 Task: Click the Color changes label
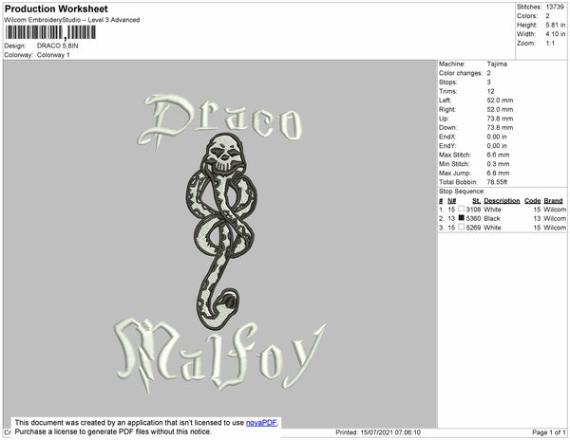461,73
